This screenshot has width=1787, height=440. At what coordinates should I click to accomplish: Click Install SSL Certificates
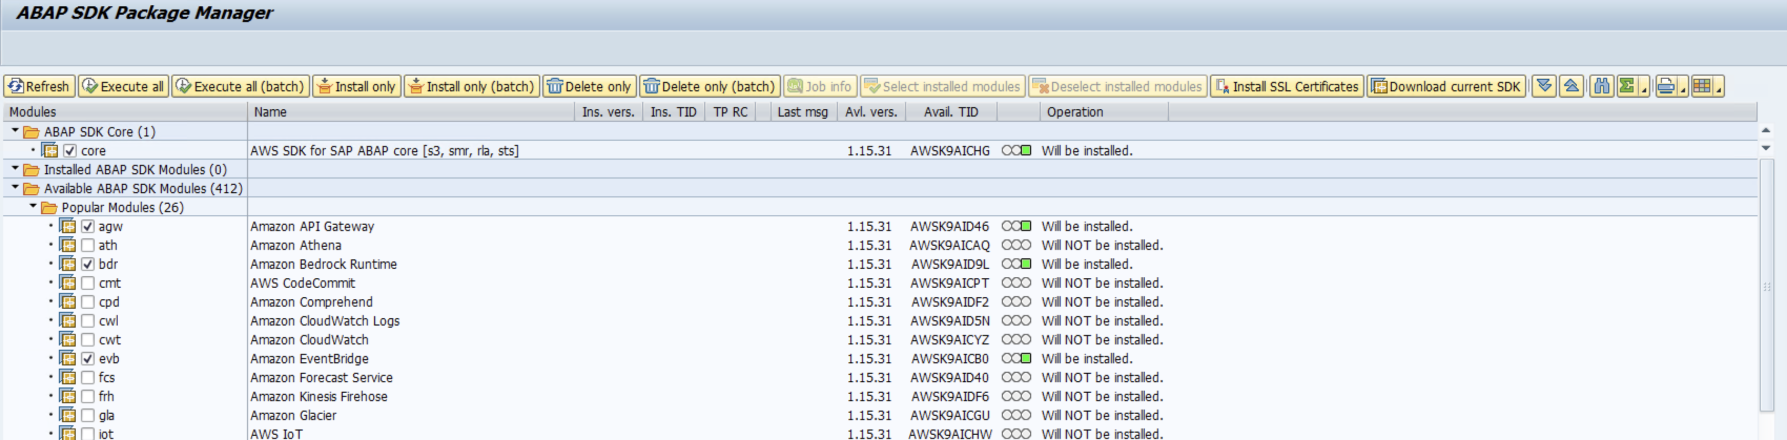coord(1287,86)
